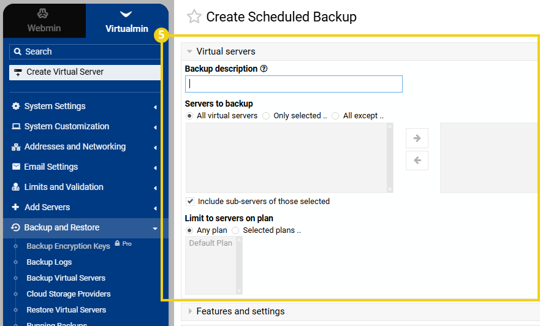Click the right arrow to add servers

coord(417,138)
